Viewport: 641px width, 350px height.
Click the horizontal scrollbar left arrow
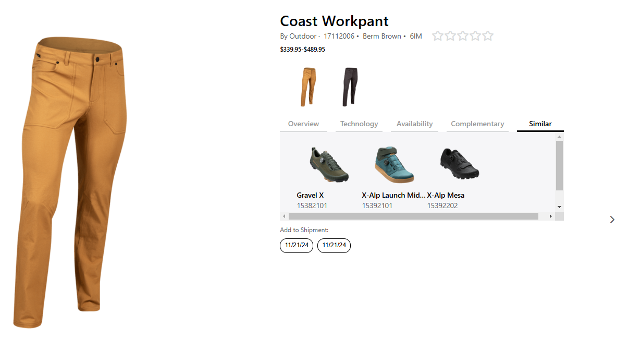(x=284, y=216)
